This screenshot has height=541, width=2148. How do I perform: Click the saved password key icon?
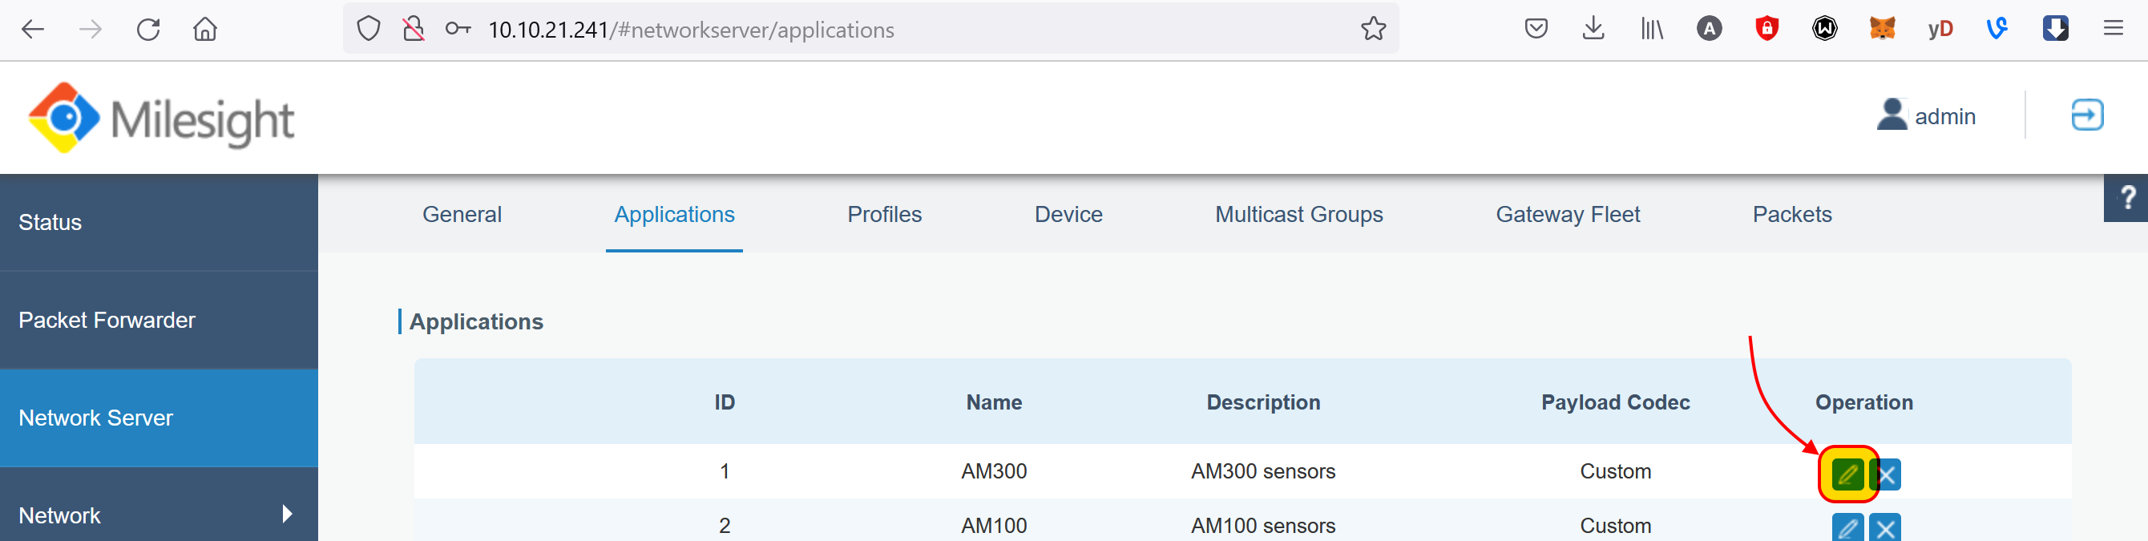[458, 30]
